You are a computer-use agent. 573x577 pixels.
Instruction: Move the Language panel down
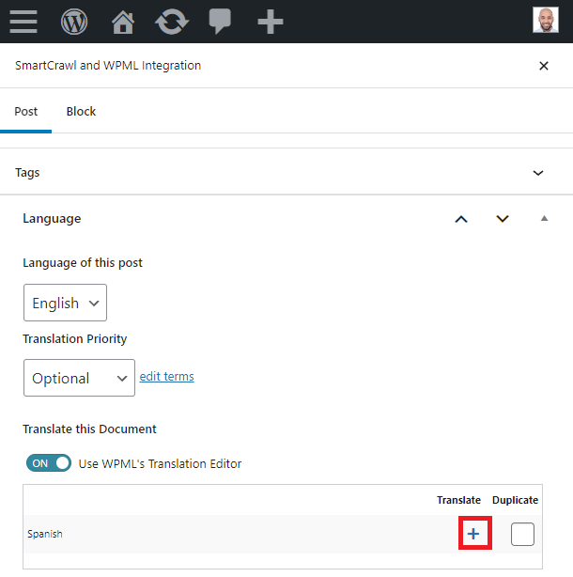click(x=503, y=219)
